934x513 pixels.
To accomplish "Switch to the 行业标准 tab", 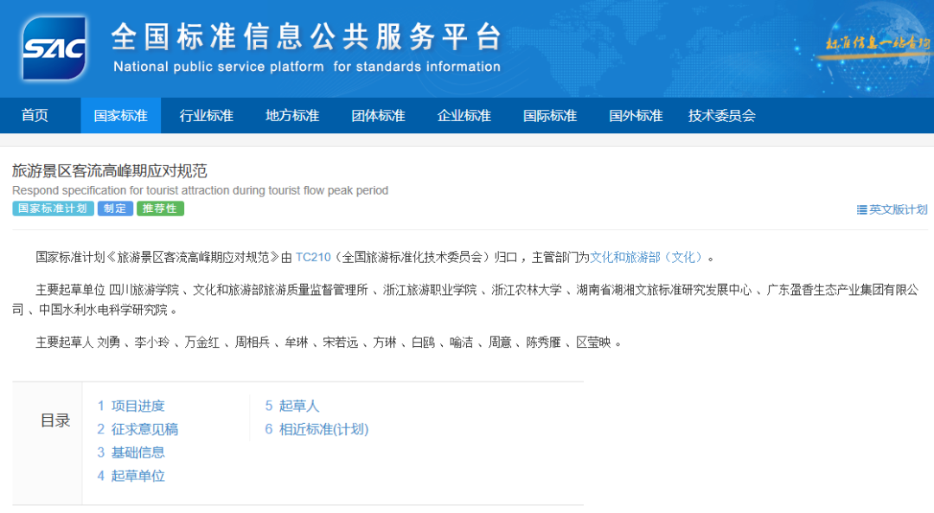I will (x=207, y=116).
